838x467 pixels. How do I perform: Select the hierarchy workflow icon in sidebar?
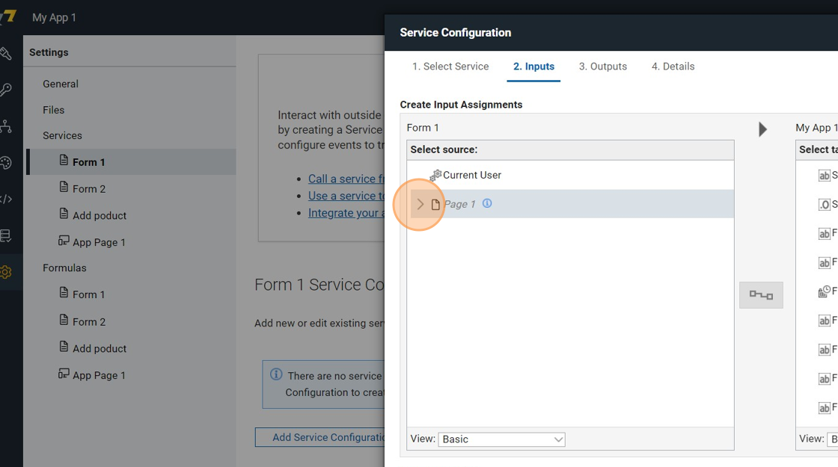[x=6, y=126]
